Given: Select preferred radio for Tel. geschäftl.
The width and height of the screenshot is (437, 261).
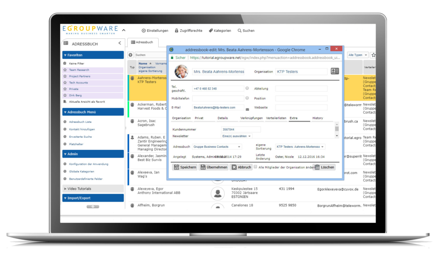Looking at the screenshot, I should click(x=247, y=88).
